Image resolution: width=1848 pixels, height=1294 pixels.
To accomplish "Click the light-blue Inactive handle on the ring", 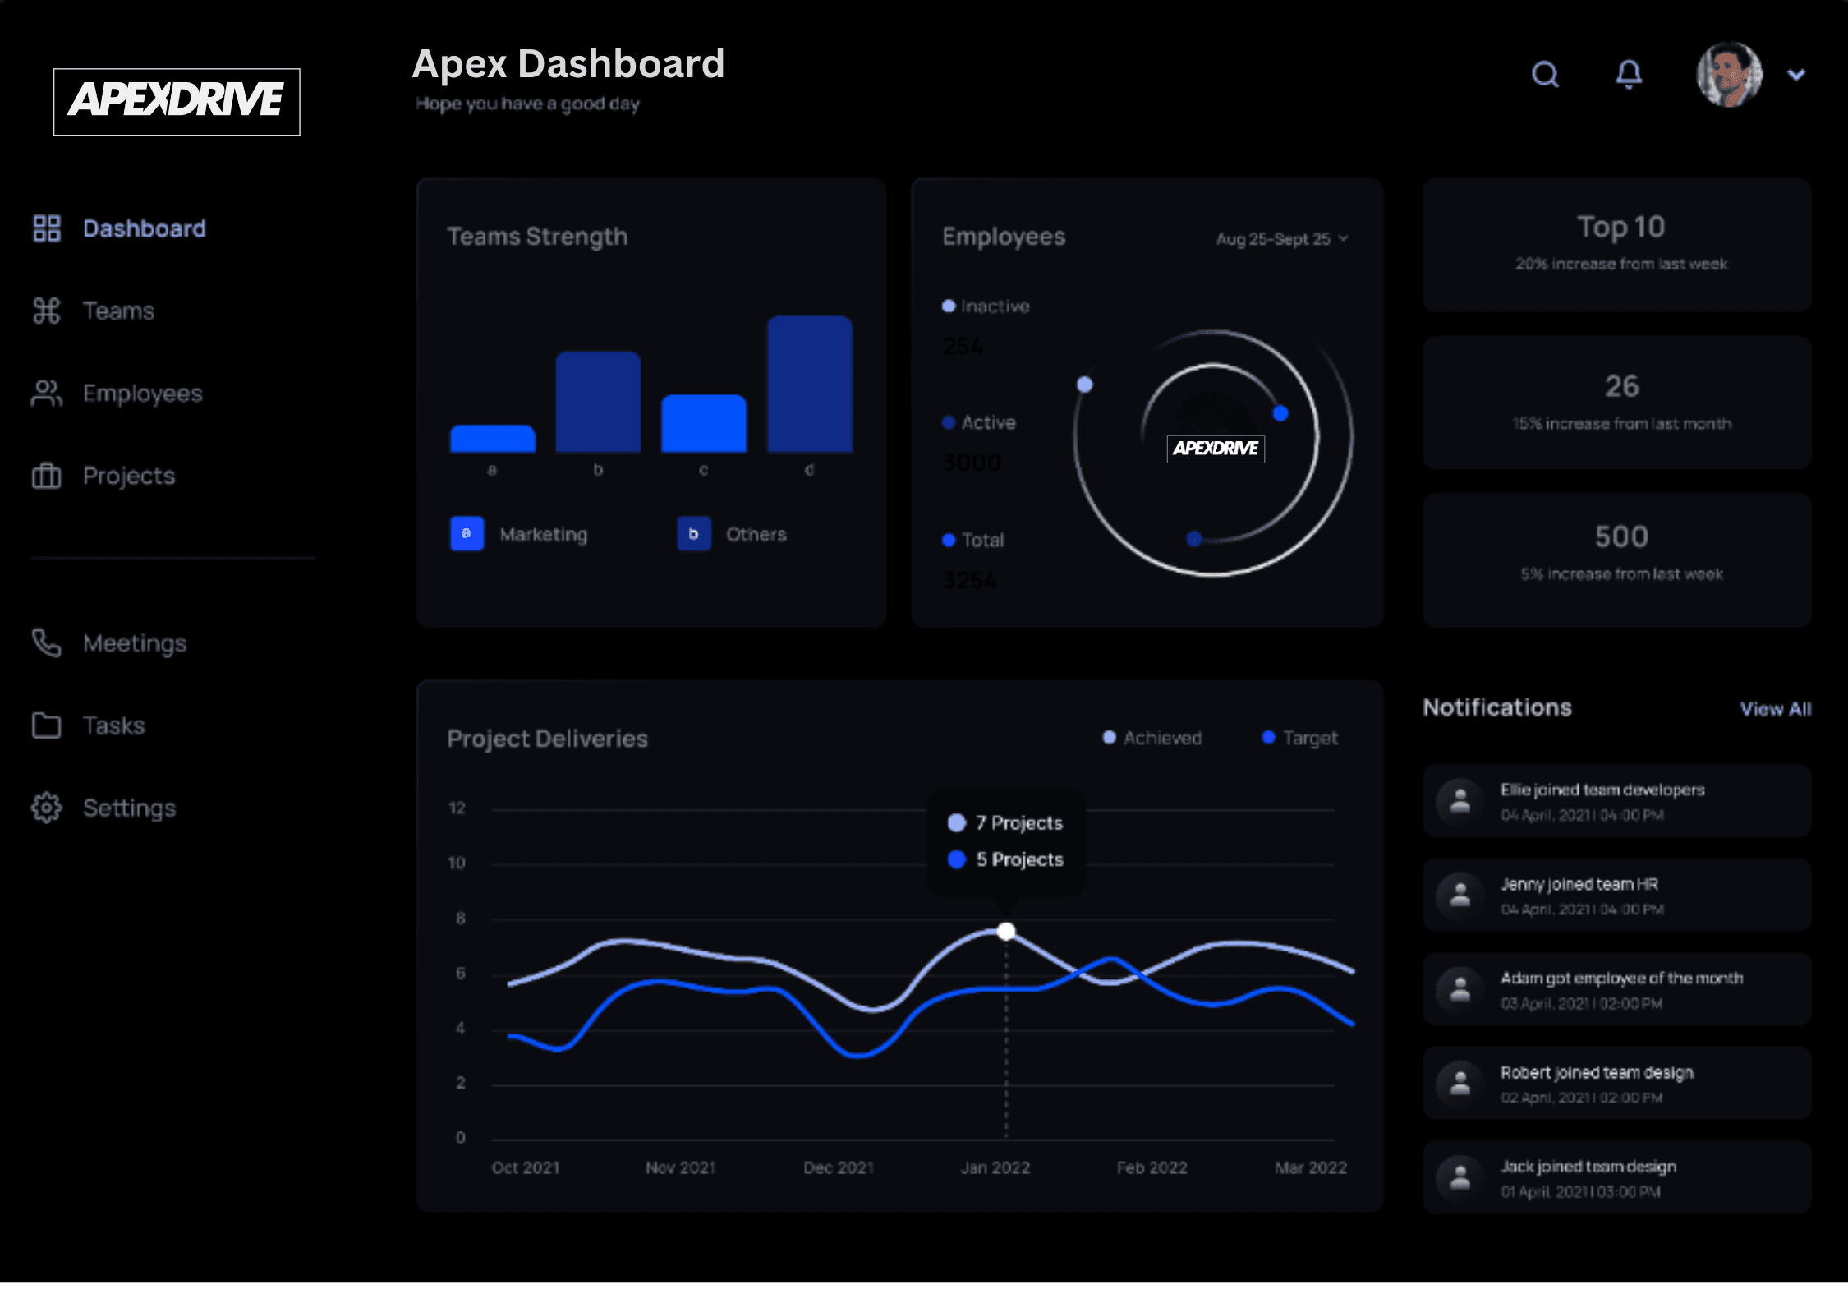I will click(x=1085, y=385).
